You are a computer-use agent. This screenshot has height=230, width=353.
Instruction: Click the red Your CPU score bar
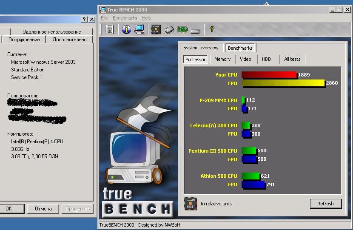[x=268, y=75]
